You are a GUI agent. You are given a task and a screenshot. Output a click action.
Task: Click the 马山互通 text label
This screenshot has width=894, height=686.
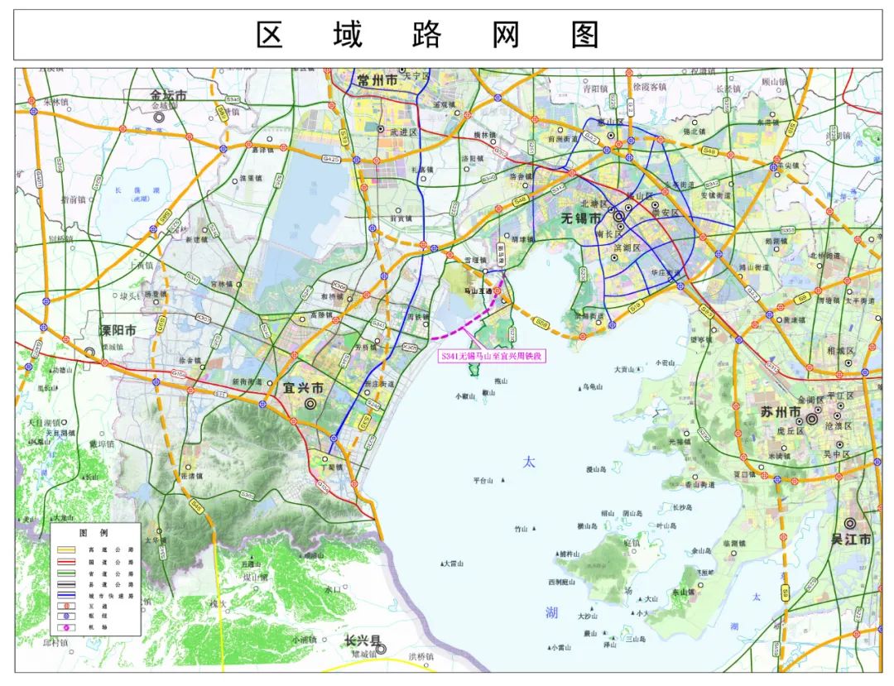coord(478,290)
